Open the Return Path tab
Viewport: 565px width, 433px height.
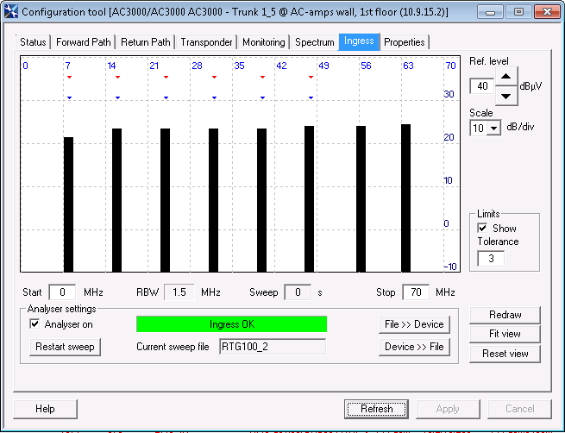pos(145,42)
